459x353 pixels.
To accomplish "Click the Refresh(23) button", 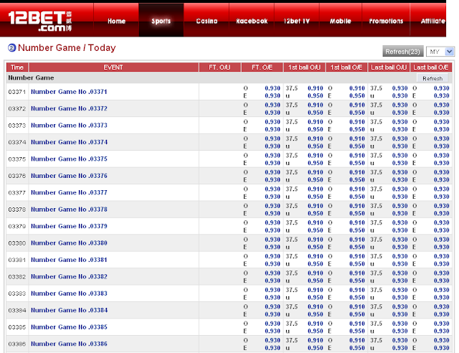I will [x=403, y=52].
